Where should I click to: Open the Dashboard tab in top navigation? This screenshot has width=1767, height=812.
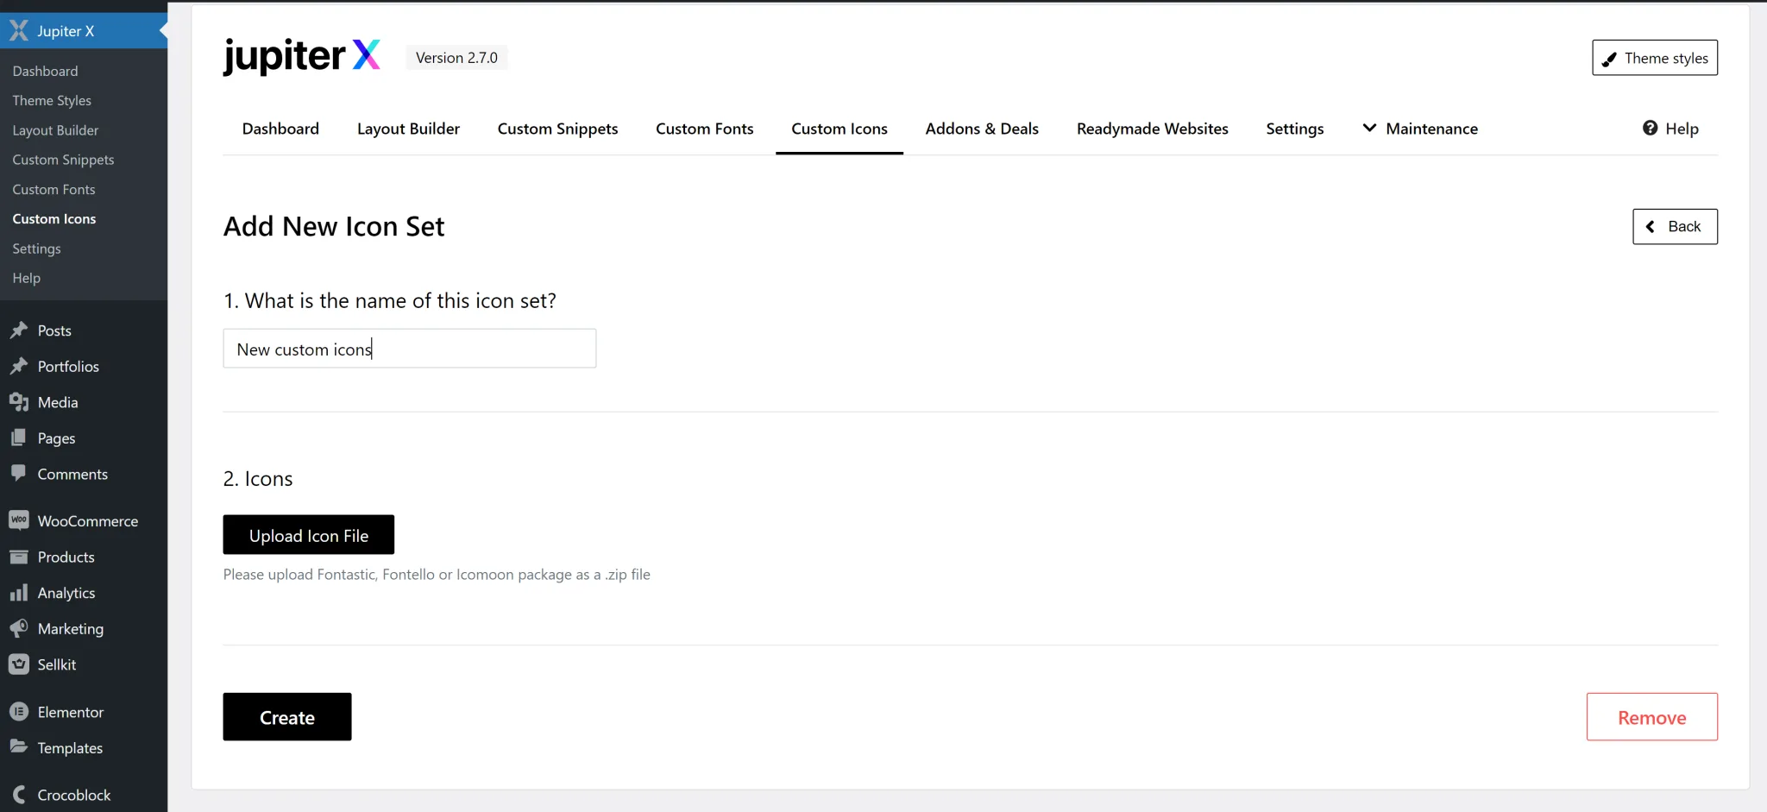(x=280, y=129)
